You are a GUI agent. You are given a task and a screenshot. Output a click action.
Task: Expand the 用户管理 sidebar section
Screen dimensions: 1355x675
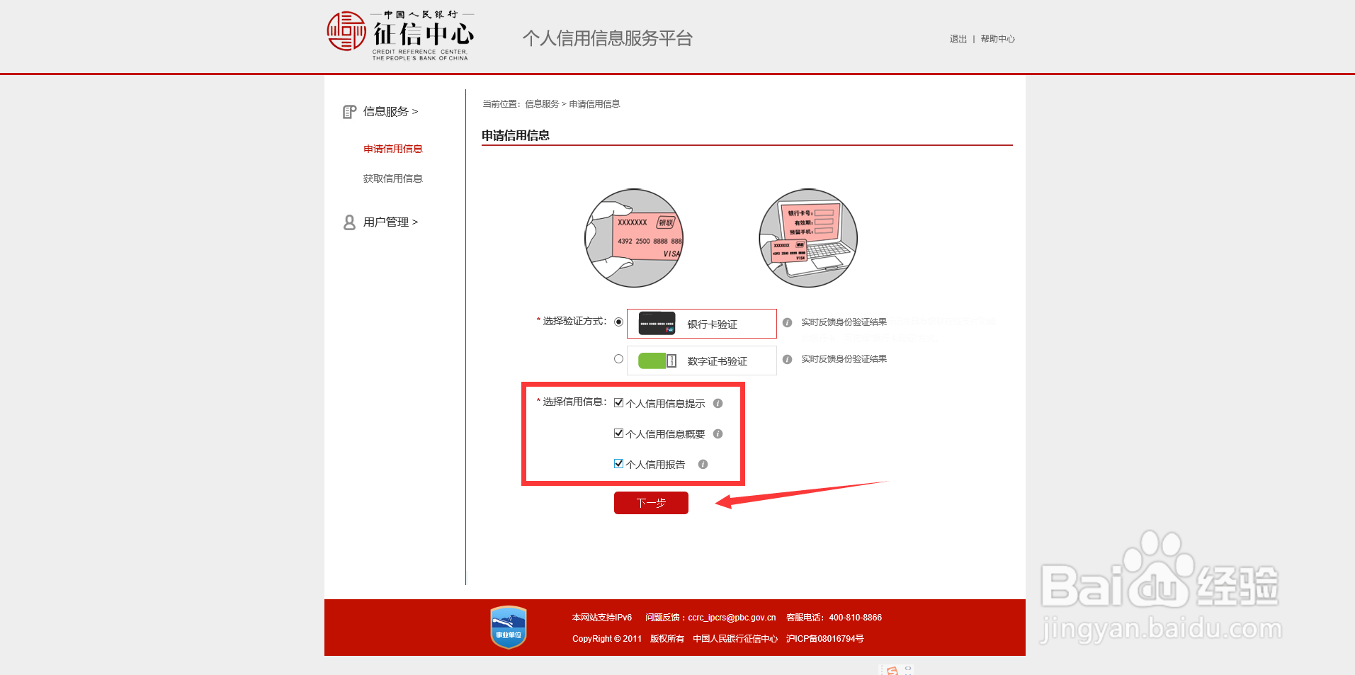pyautogui.click(x=387, y=222)
